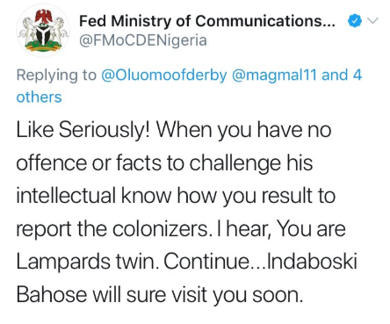
Task: Select the "Replying to" label
Action: (x=56, y=76)
